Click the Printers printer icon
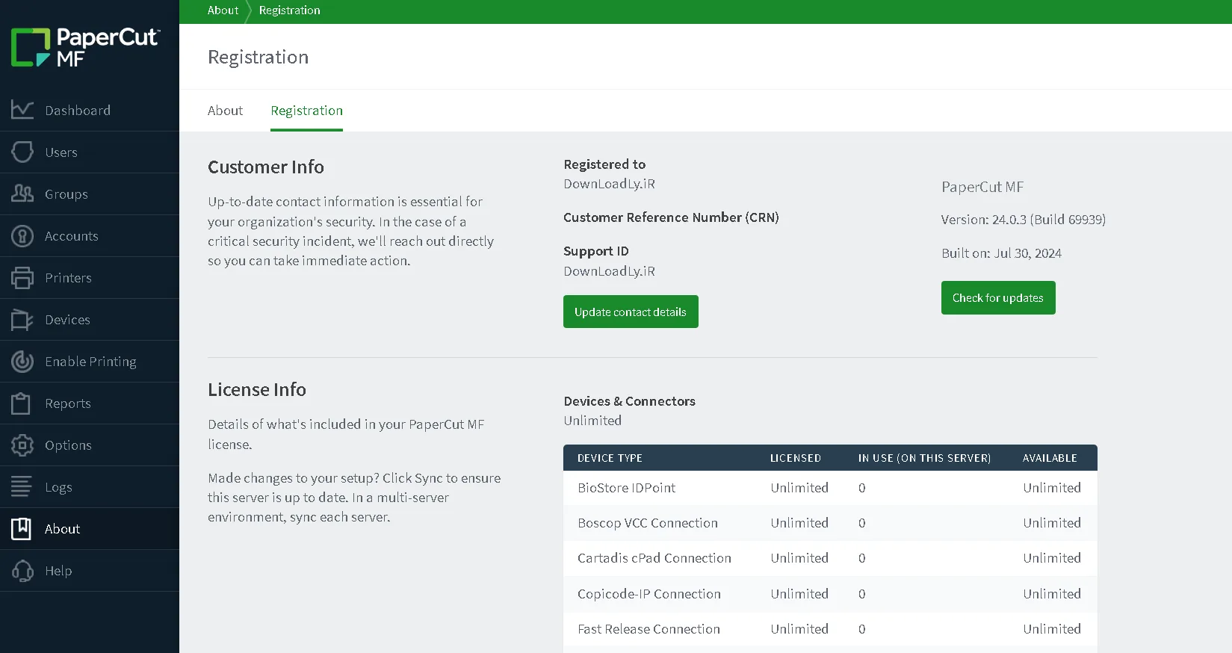The height and width of the screenshot is (653, 1232). point(22,277)
